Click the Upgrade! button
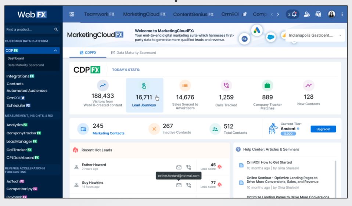This screenshot has width=352, height=206. point(323,129)
